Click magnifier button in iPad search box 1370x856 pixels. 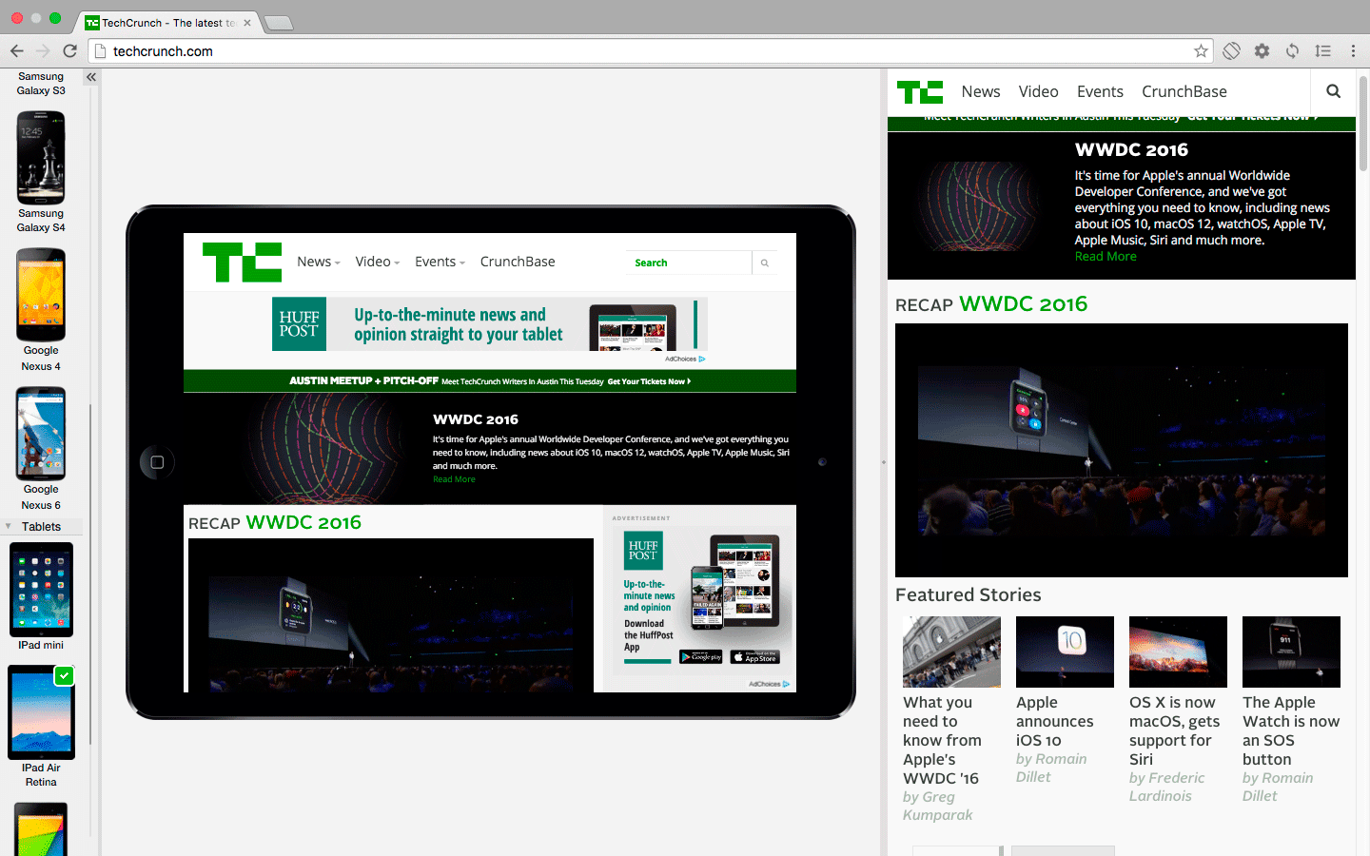pos(764,263)
